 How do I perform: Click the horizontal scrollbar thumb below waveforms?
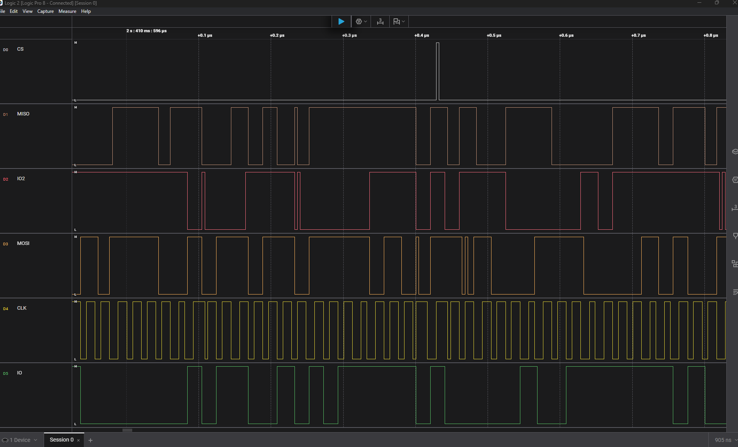[x=127, y=430]
